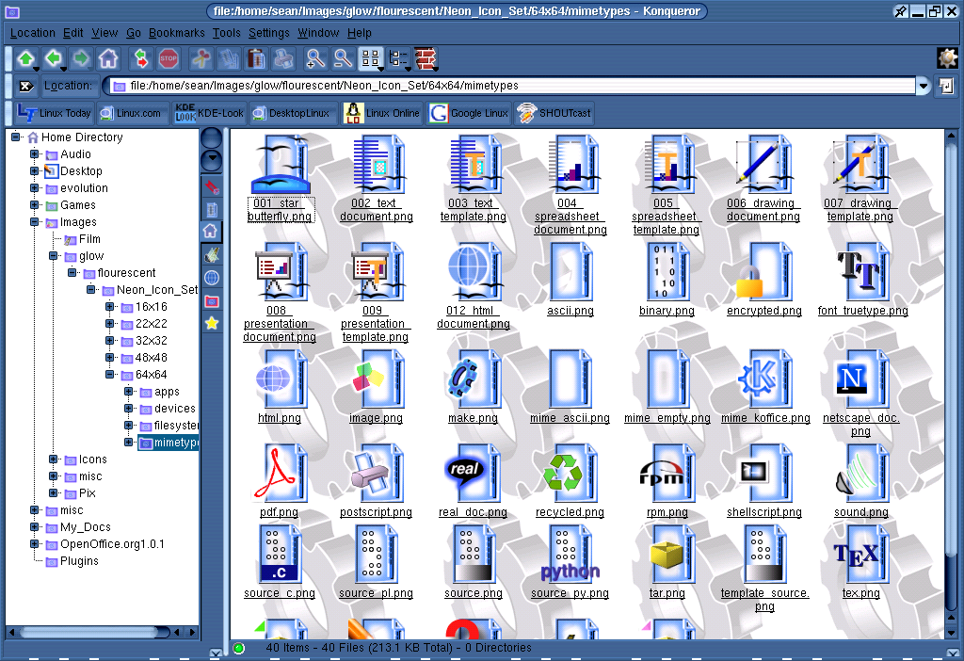The image size is (964, 661).
Task: Select the tex.png file thumbnail
Action: pyautogui.click(x=860, y=554)
